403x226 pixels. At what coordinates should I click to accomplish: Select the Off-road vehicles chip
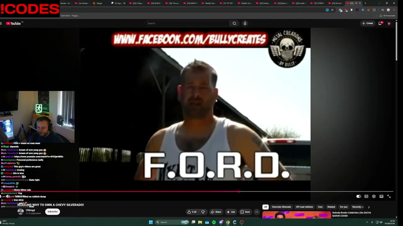pos(304,207)
